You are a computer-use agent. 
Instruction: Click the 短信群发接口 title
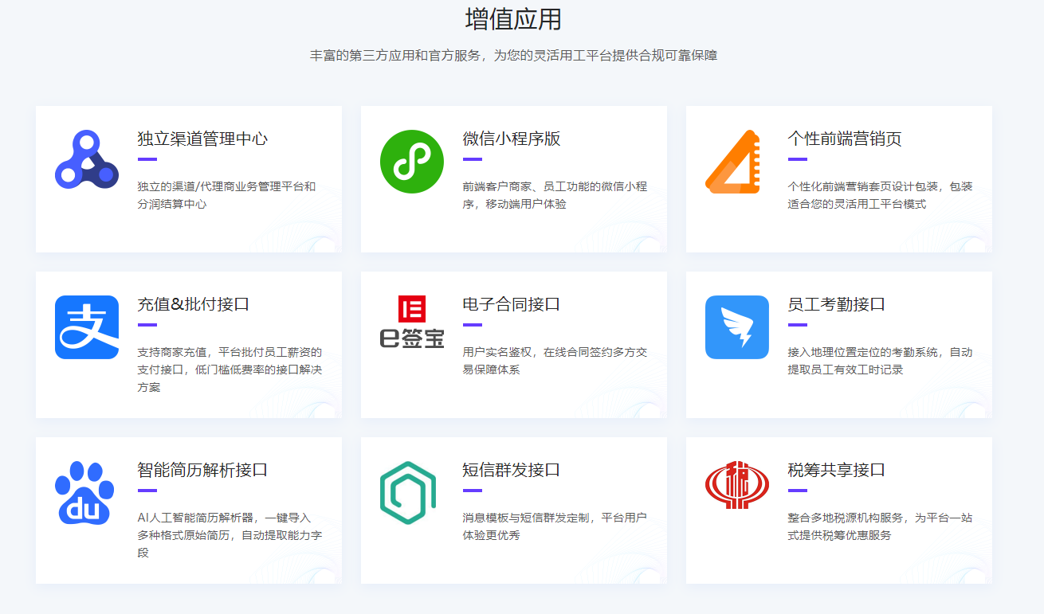coord(512,470)
